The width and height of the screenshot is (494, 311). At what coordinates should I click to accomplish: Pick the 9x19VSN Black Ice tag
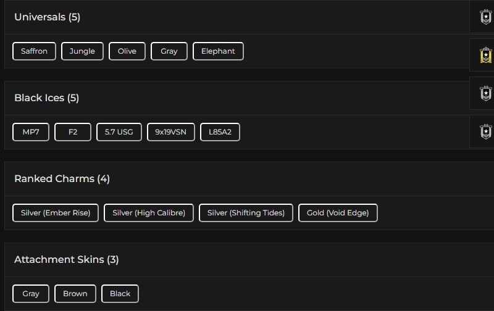pos(171,132)
